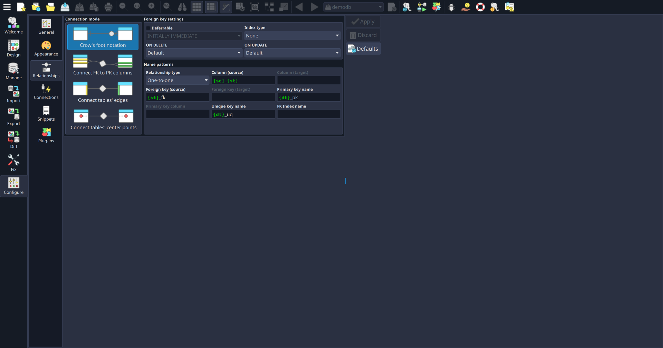Open the Index type dropdown

coord(292,35)
